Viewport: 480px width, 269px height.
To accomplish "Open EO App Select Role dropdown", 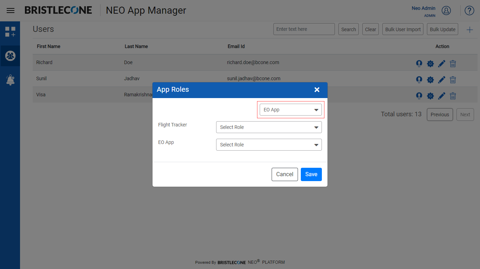I will pyautogui.click(x=269, y=145).
